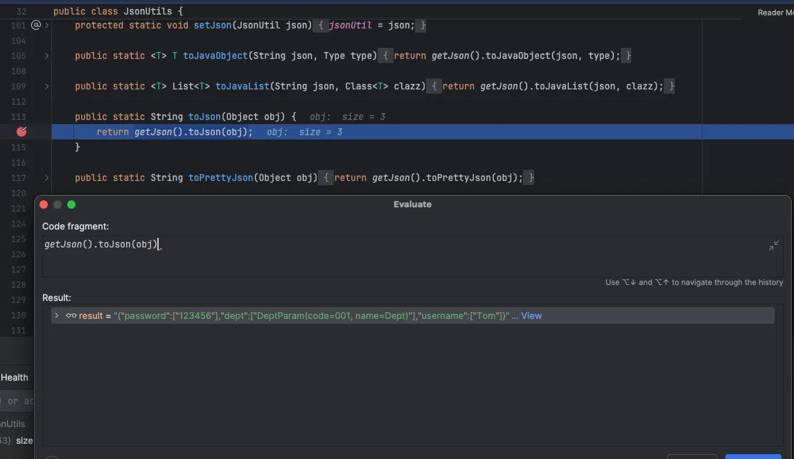Expand the result node in the Evaluate dialog
794x459 pixels.
56,315
